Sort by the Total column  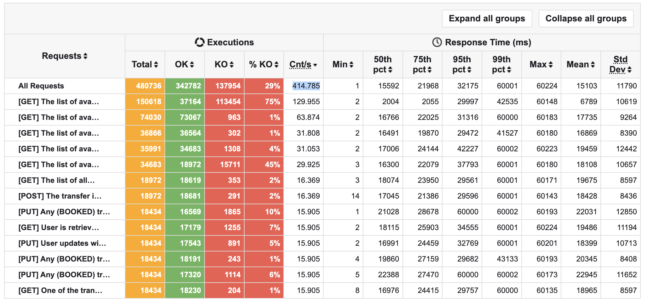click(x=145, y=65)
